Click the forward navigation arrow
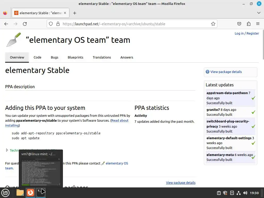The width and height of the screenshot is (264, 198). pyautogui.click(x=15, y=24)
